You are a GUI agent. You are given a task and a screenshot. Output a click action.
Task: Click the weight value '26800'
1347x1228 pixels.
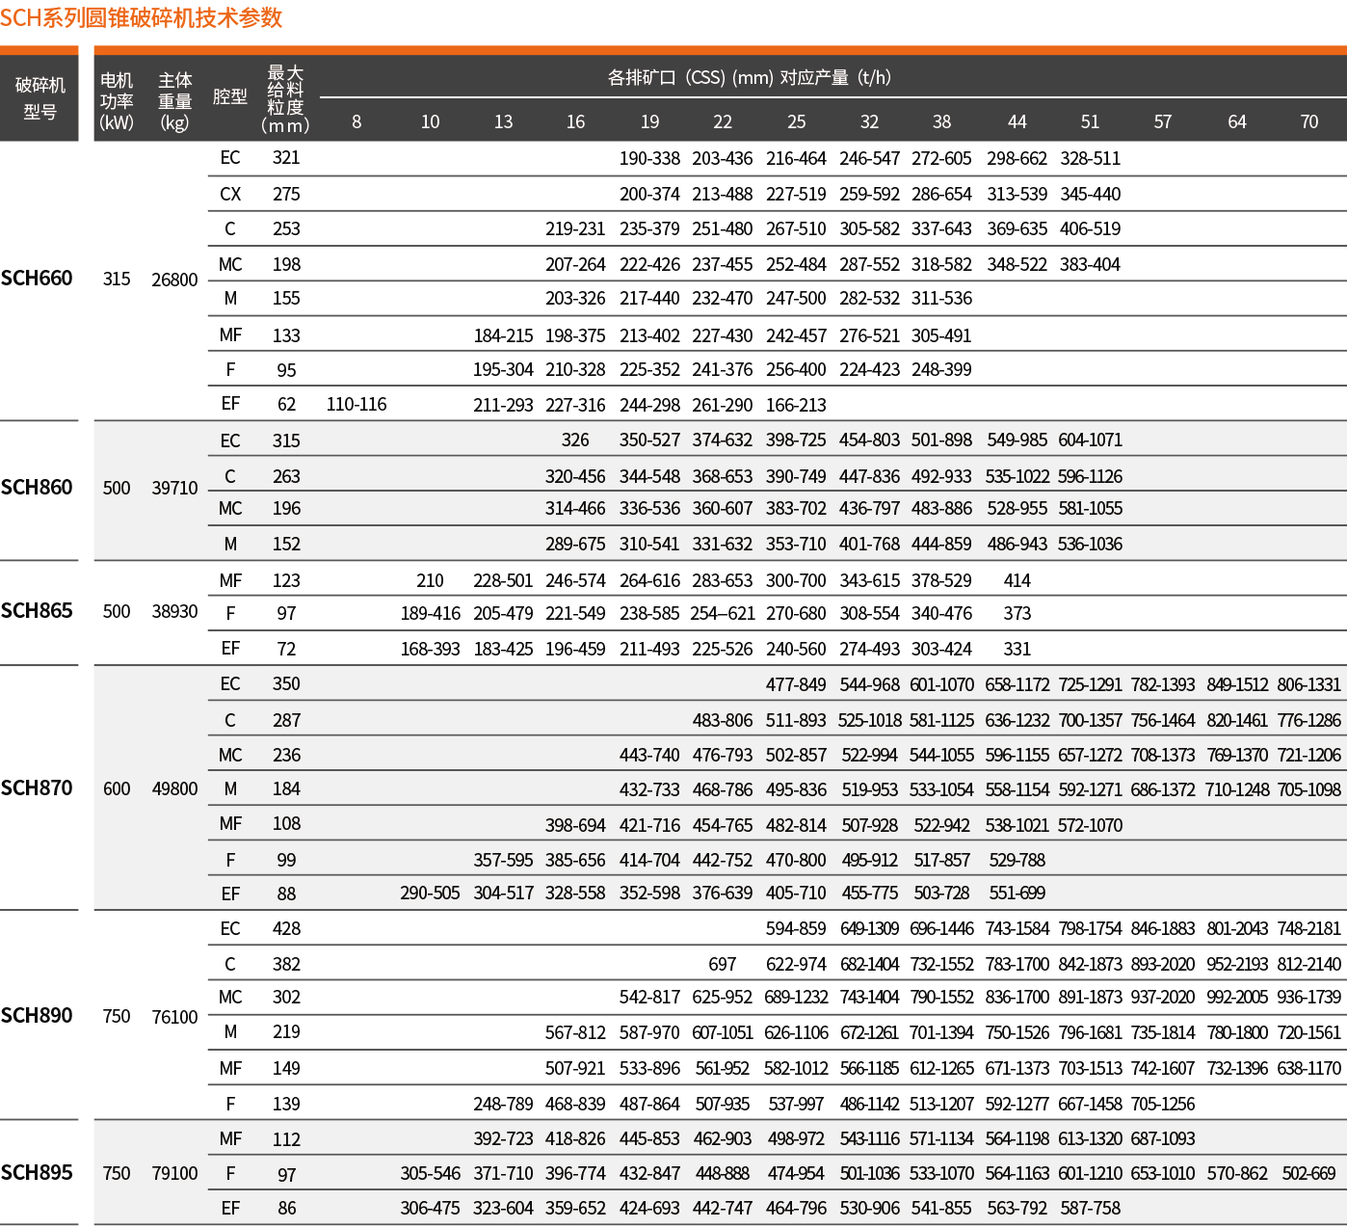coord(174,280)
